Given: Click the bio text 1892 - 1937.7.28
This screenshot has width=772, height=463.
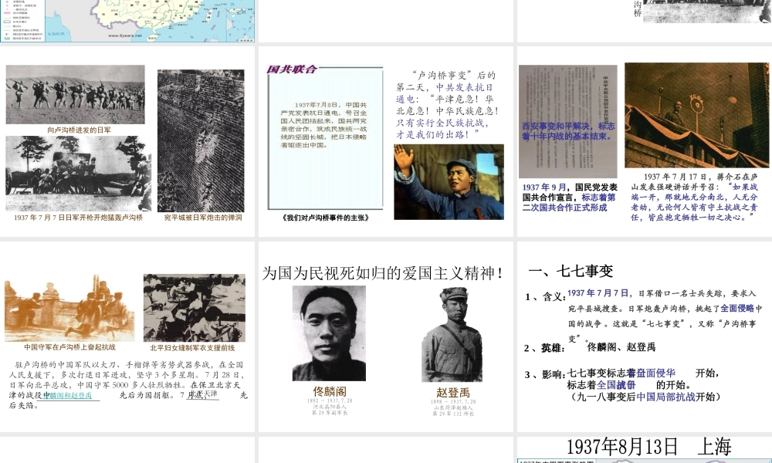Looking at the screenshot, I should (x=330, y=401).
